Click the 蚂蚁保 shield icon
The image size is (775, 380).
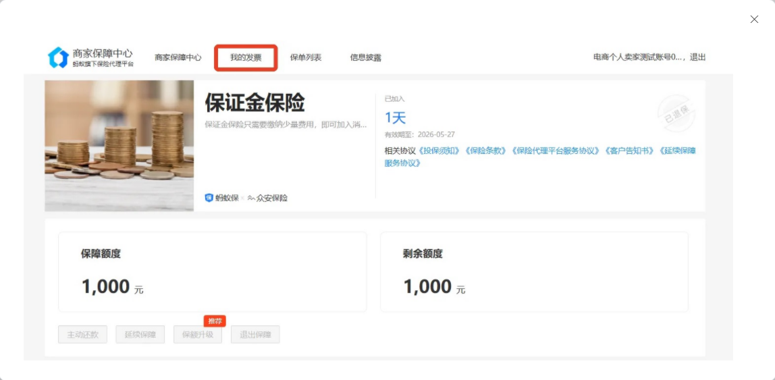[x=209, y=198]
